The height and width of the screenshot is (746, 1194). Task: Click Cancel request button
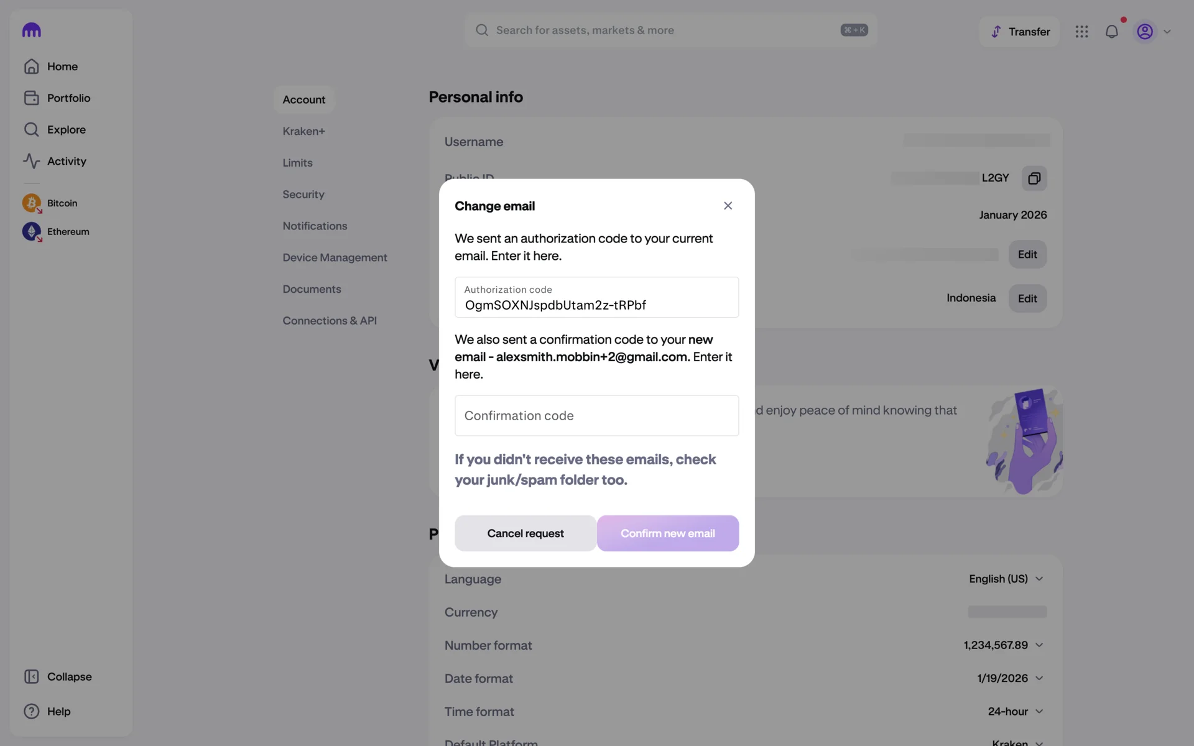coord(525,533)
